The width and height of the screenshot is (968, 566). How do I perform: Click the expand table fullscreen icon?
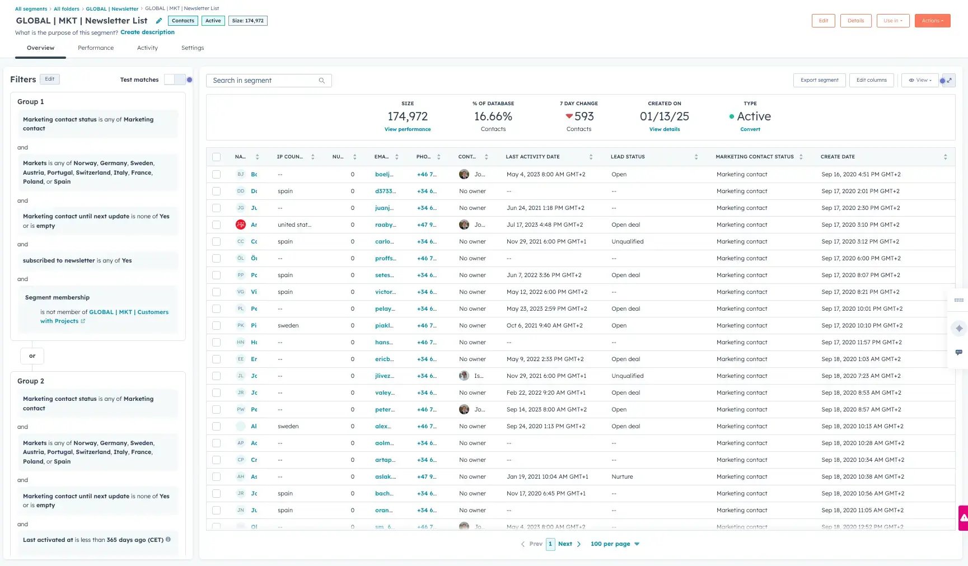tap(950, 81)
